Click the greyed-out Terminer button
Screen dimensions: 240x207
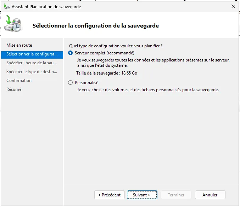(176, 195)
